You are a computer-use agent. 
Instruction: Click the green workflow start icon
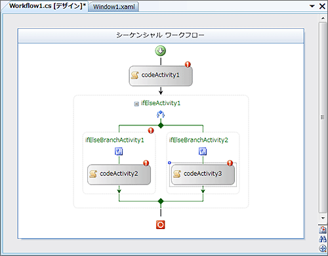tap(161, 51)
